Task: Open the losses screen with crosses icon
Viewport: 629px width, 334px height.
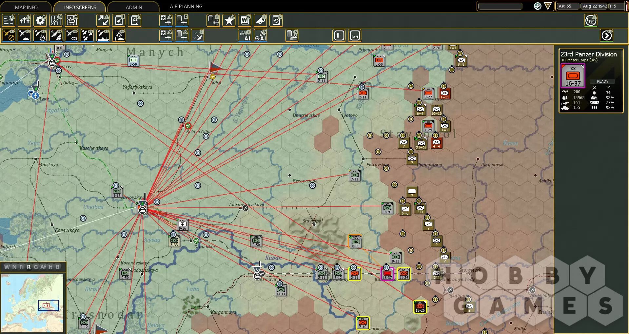Action: click(x=25, y=20)
